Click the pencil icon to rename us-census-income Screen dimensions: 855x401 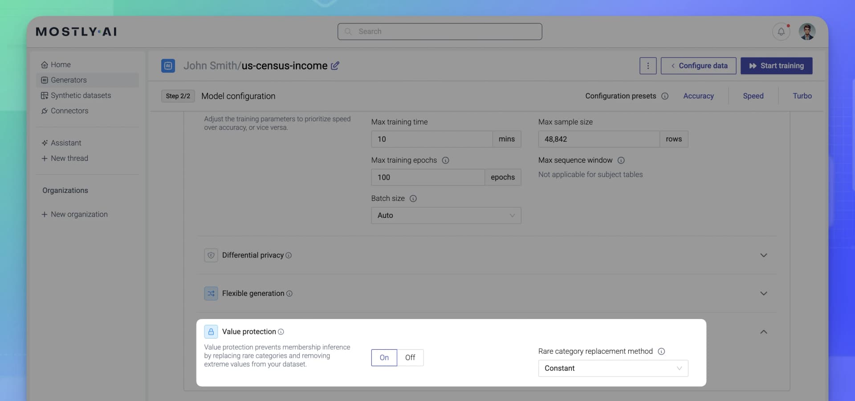coord(335,65)
